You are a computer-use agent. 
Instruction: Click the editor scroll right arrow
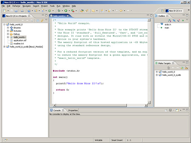point(146,105)
